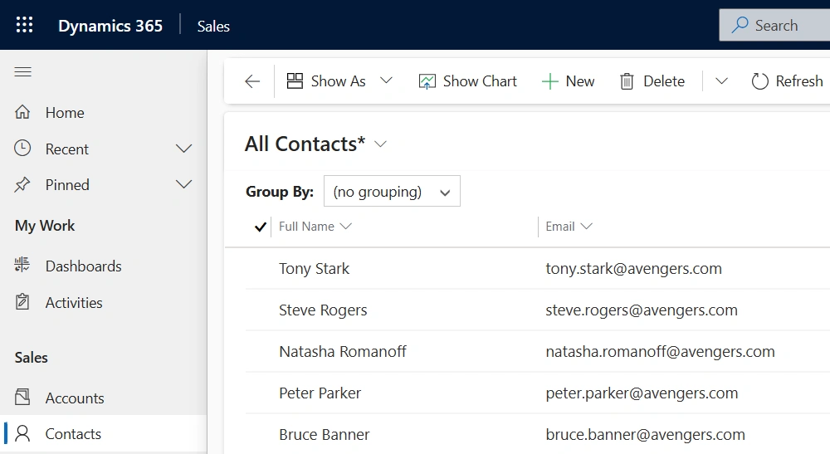The height and width of the screenshot is (454, 830).
Task: Open Dashboards from the sidebar
Action: (83, 266)
